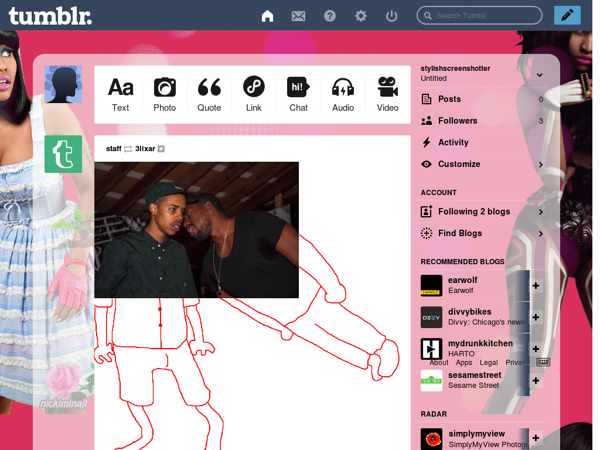This screenshot has width=600, height=450.
Task: Follow 3lixar with the plus icon
Action: (161, 149)
